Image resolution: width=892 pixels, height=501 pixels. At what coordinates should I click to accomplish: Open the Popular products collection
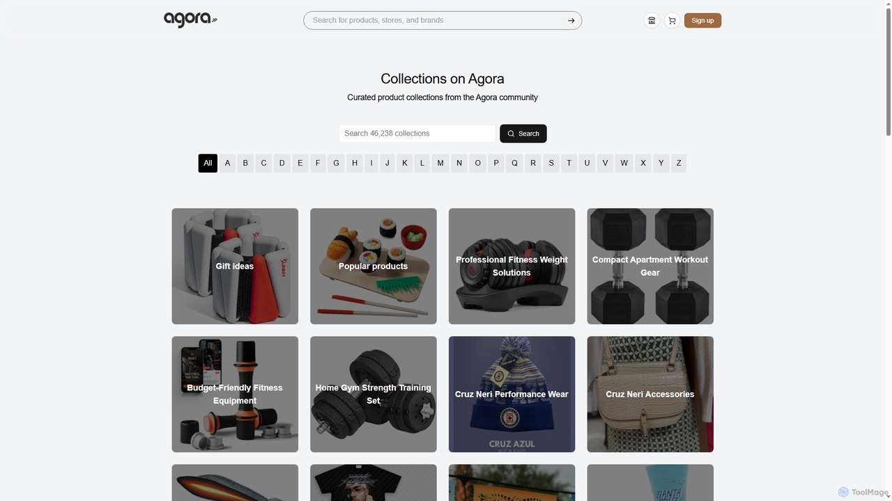click(x=374, y=266)
